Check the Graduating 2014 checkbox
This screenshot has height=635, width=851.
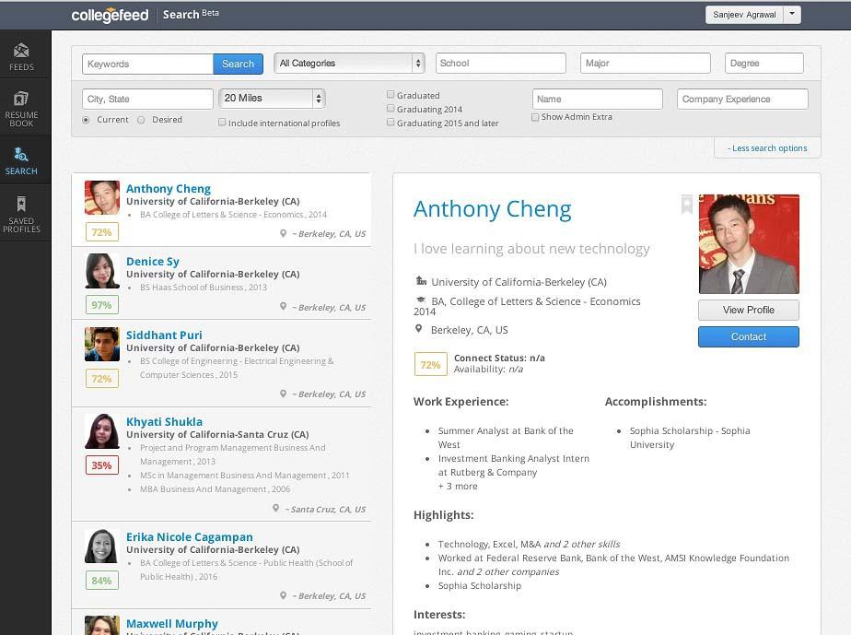(391, 108)
